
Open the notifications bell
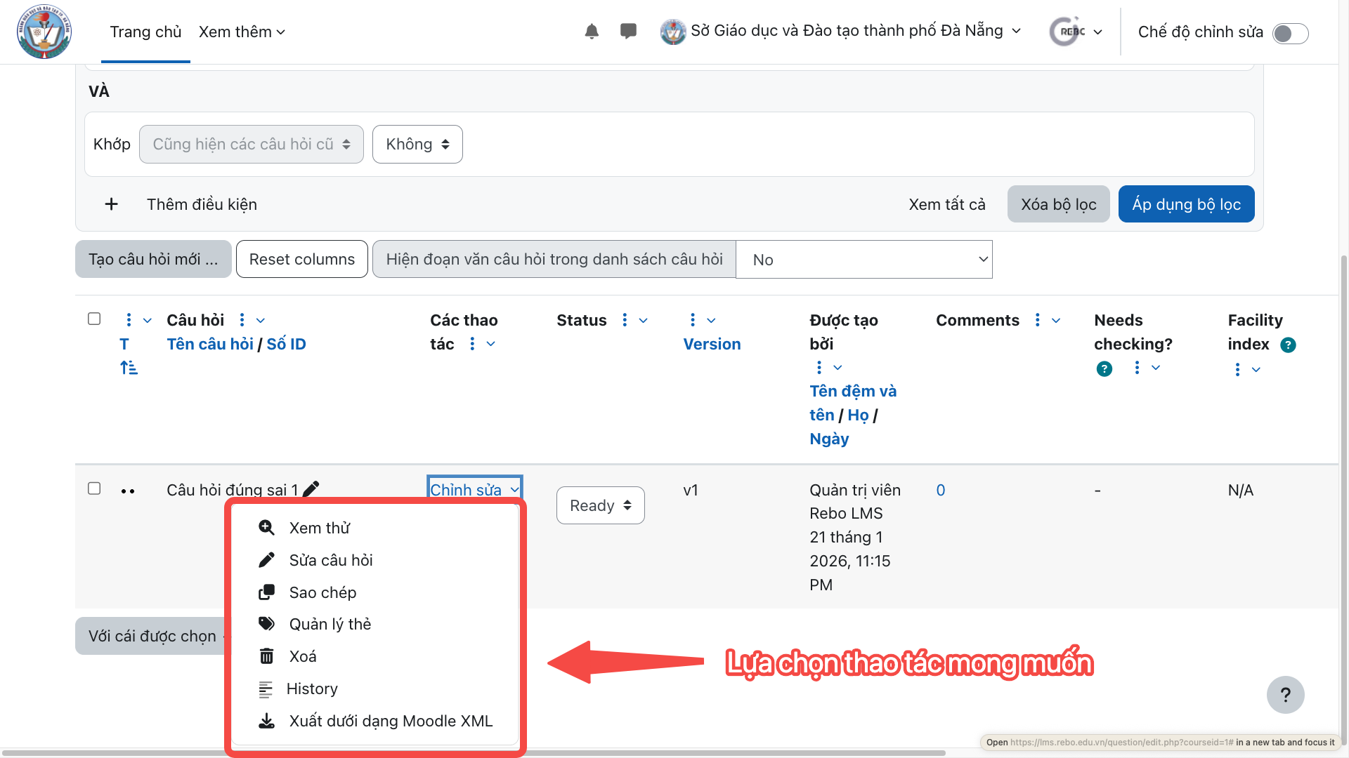[592, 32]
